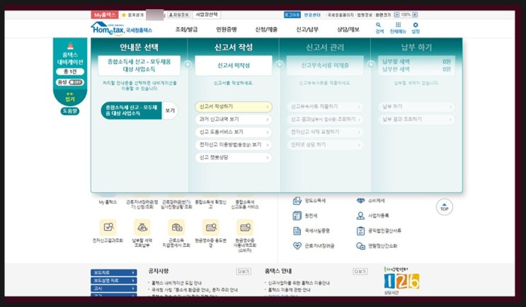The image size is (526, 307).
Task: Click 신고 챗봇상담
Action: tap(234, 157)
